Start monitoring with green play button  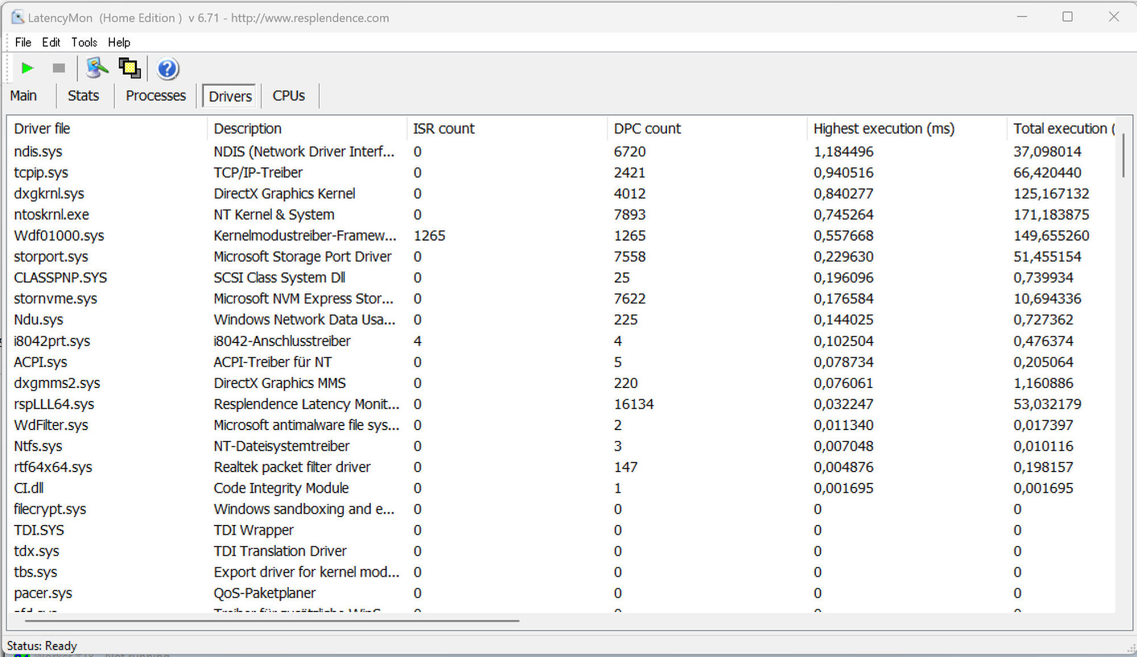[x=27, y=68]
